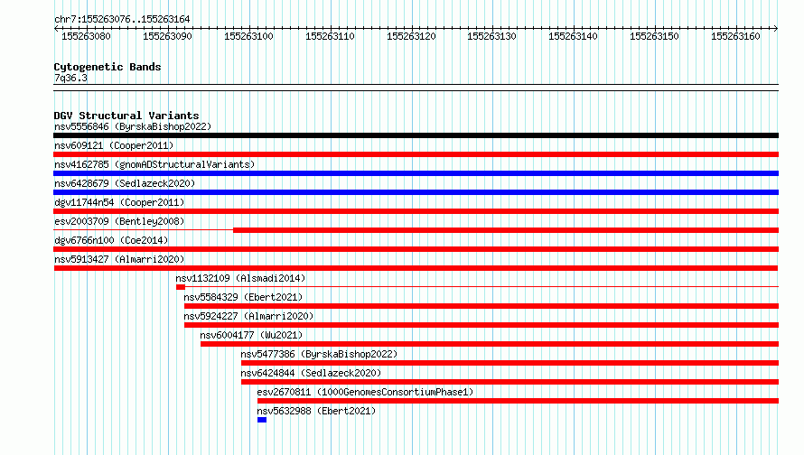Screen dimensions: 804x455
Task: Open the nsv5632988 (Ebert2021) label
Action: click(316, 411)
